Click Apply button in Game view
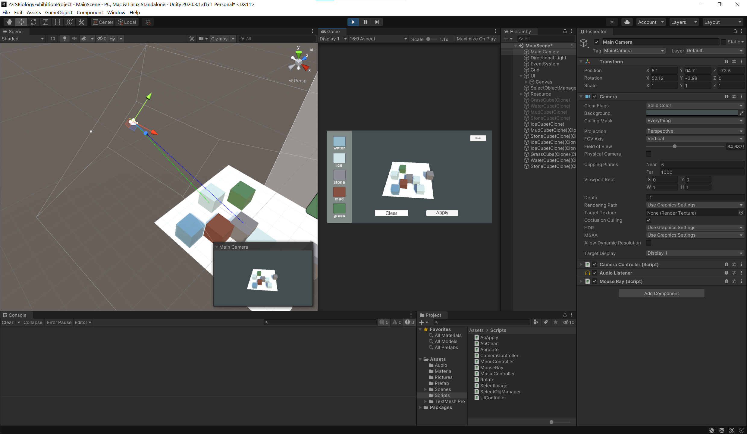 (442, 213)
